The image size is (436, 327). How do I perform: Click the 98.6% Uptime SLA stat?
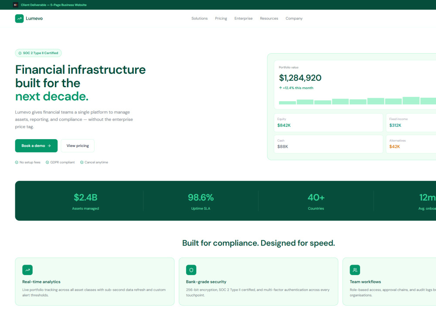tap(201, 201)
